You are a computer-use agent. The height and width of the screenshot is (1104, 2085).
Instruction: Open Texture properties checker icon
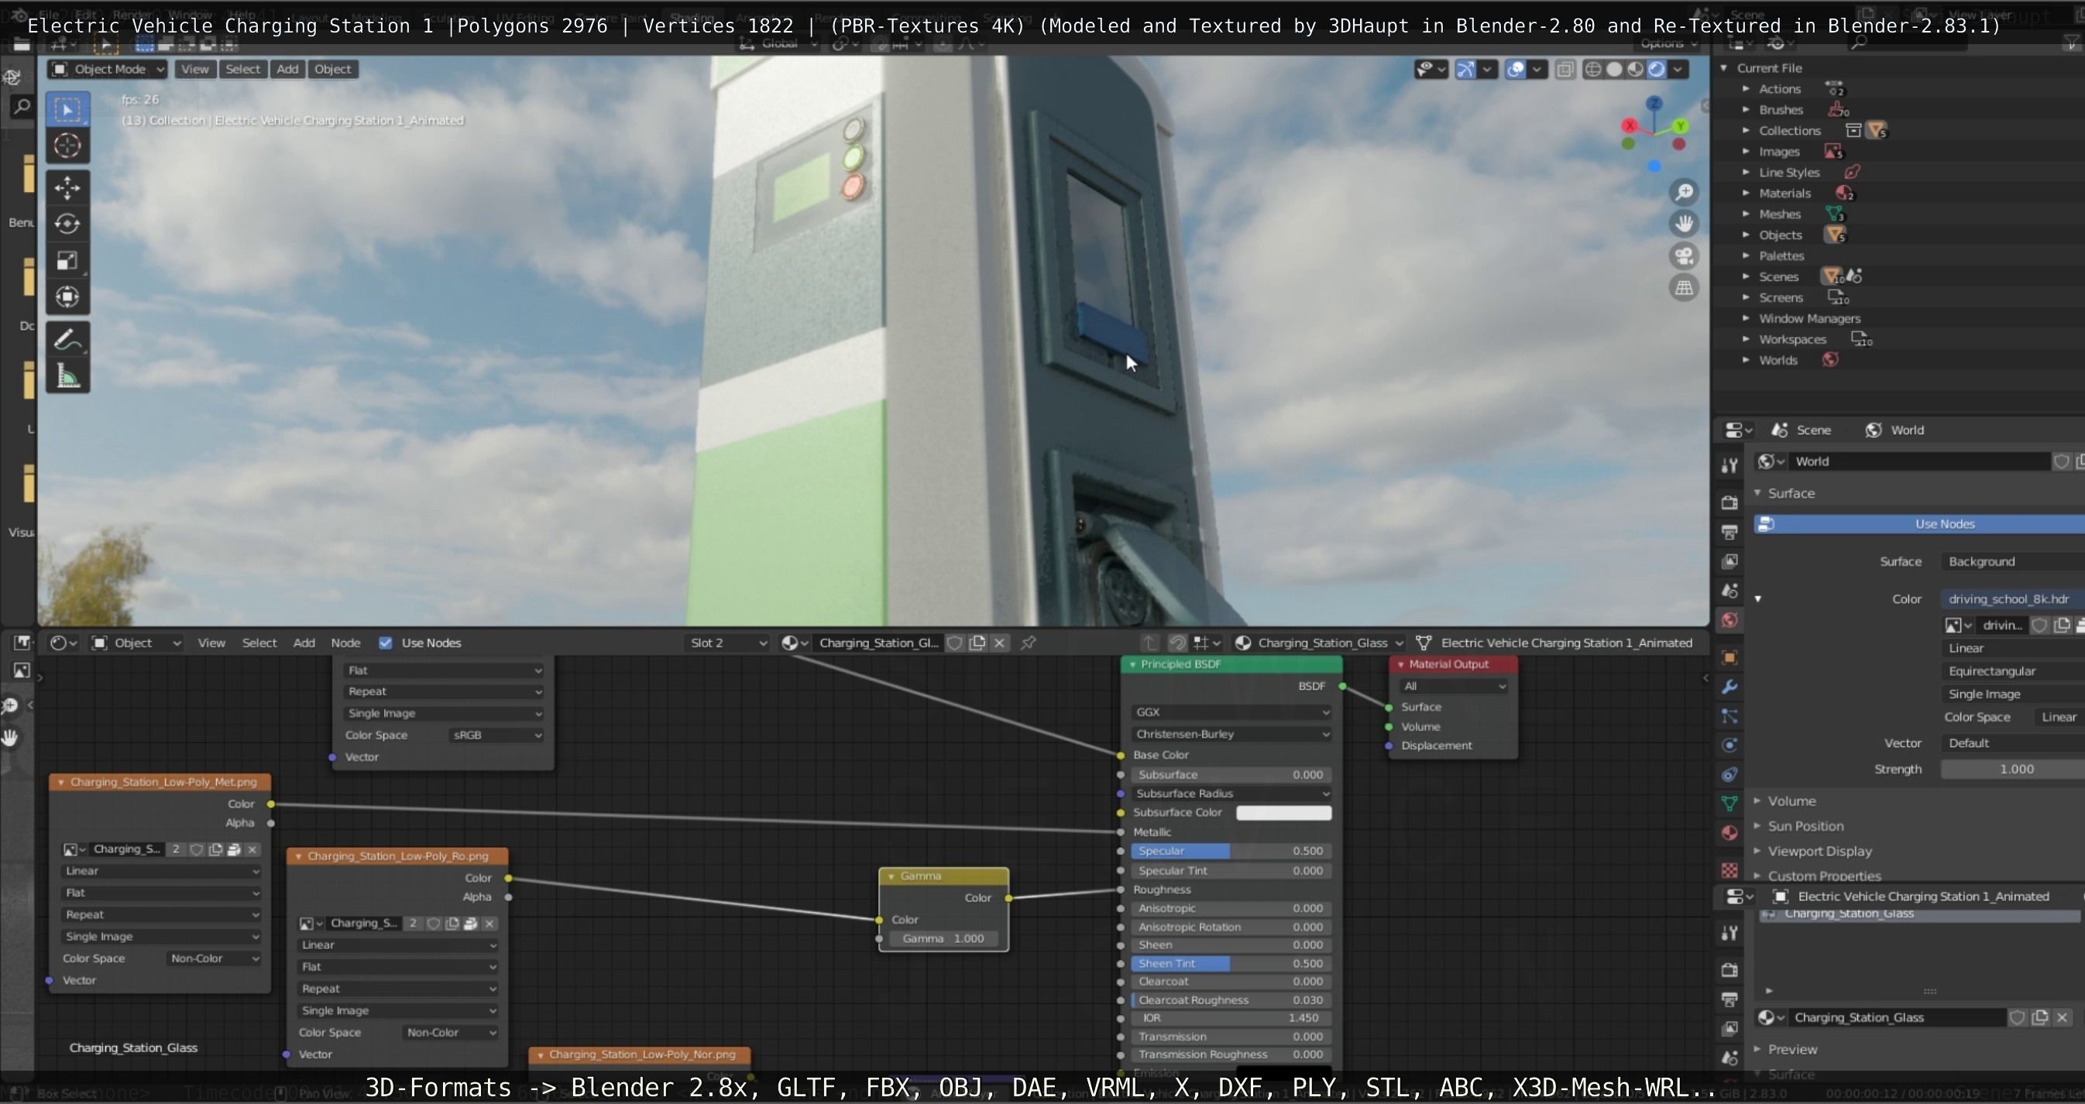tap(1729, 870)
